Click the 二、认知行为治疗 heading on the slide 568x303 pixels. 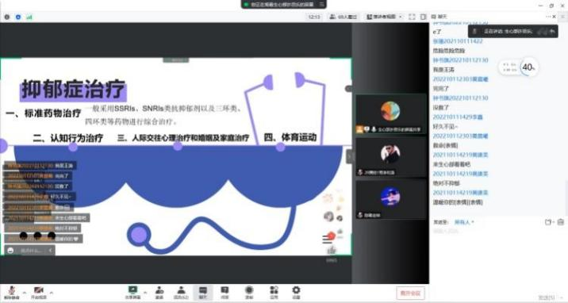[68, 138]
